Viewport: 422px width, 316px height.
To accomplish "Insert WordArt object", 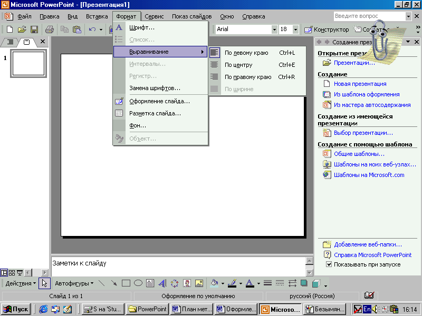I will tap(162, 283).
